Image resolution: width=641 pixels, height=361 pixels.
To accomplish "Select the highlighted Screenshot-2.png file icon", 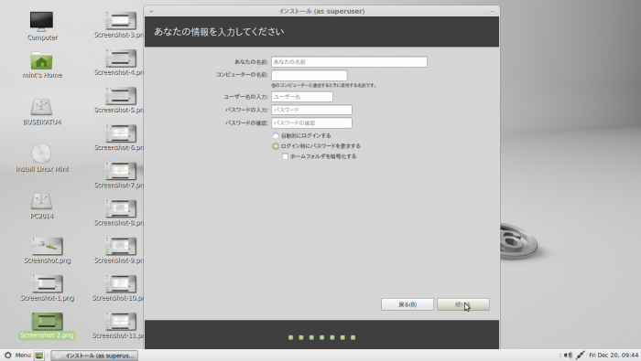I will [47, 321].
